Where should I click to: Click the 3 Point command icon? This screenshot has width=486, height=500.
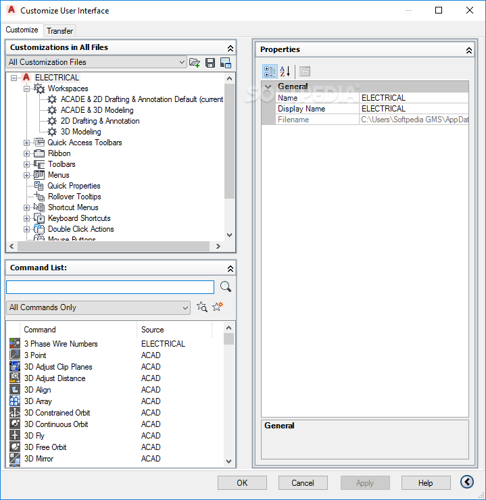coord(15,355)
